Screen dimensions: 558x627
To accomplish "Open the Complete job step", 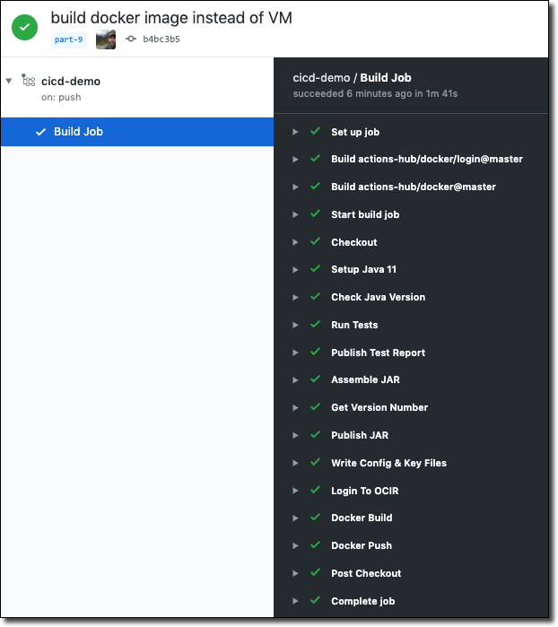I will (362, 601).
